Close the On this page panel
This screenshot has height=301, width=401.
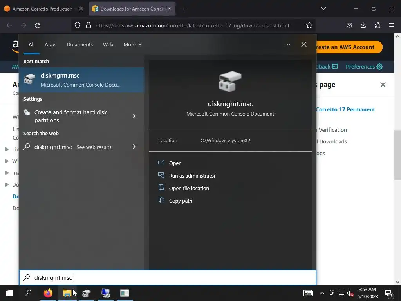(383, 85)
